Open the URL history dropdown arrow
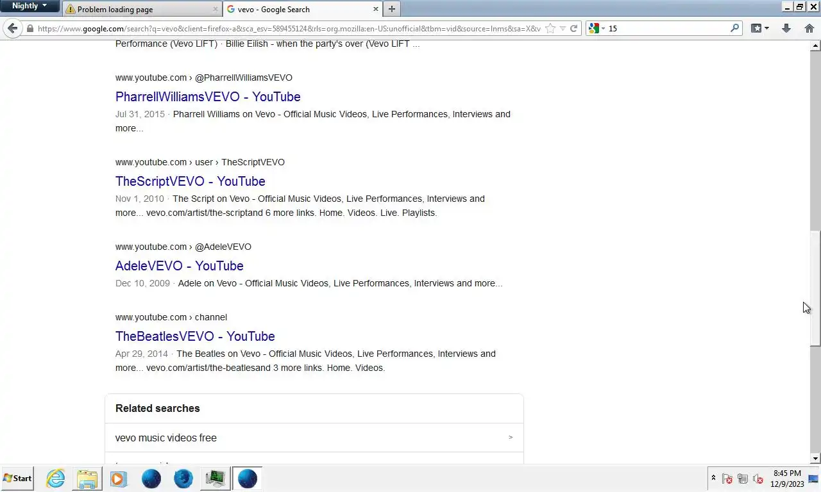Image resolution: width=821 pixels, height=492 pixels. click(x=563, y=28)
